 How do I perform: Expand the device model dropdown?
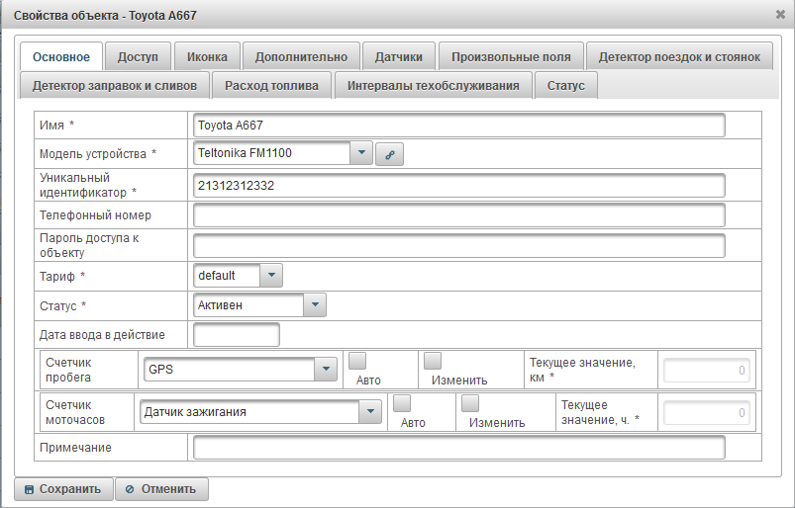click(x=360, y=153)
